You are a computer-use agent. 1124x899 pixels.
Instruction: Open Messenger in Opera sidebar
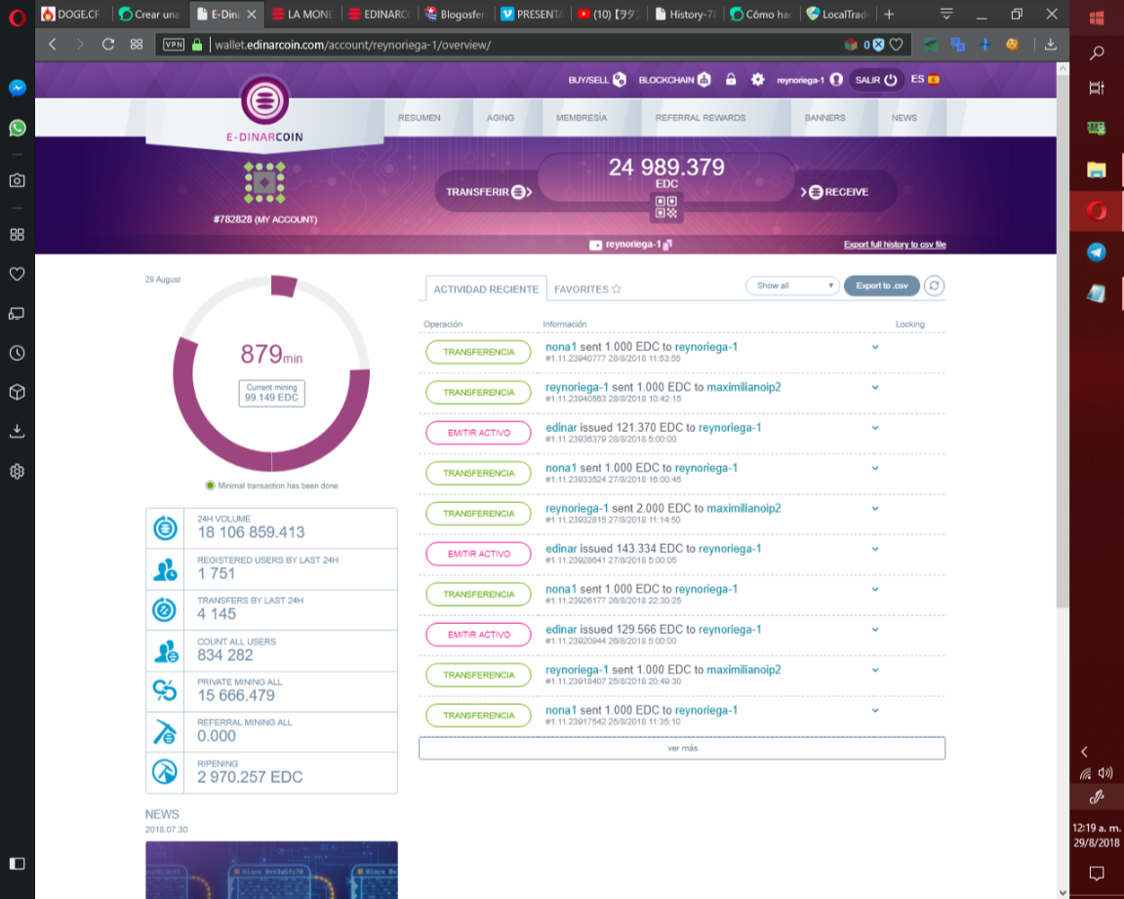(18, 88)
